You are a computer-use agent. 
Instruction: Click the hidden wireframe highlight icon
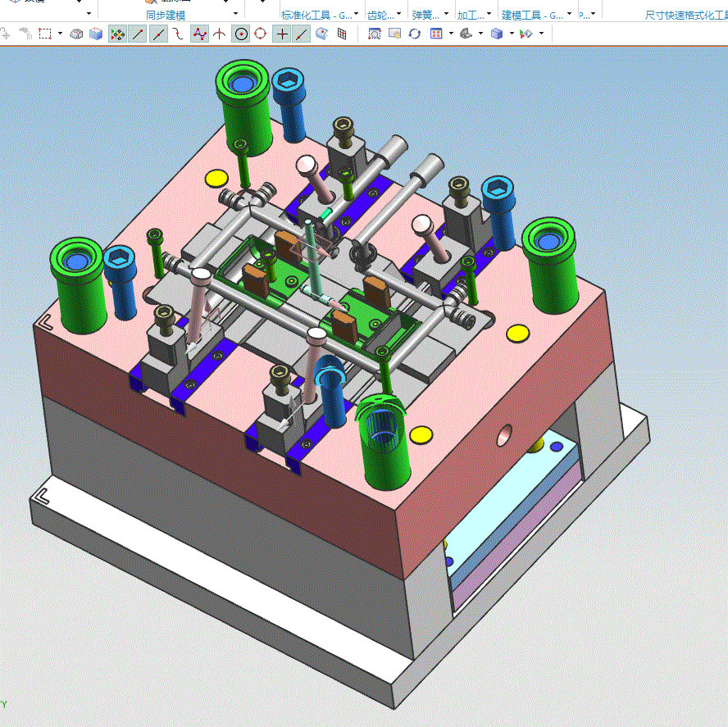(76, 34)
